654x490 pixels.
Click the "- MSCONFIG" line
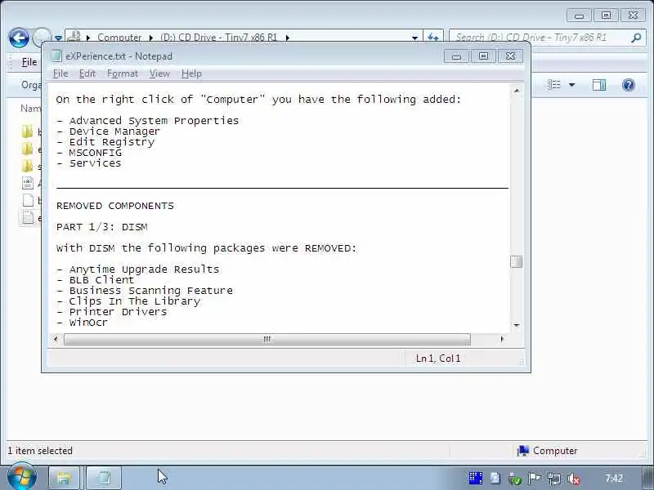coord(89,153)
